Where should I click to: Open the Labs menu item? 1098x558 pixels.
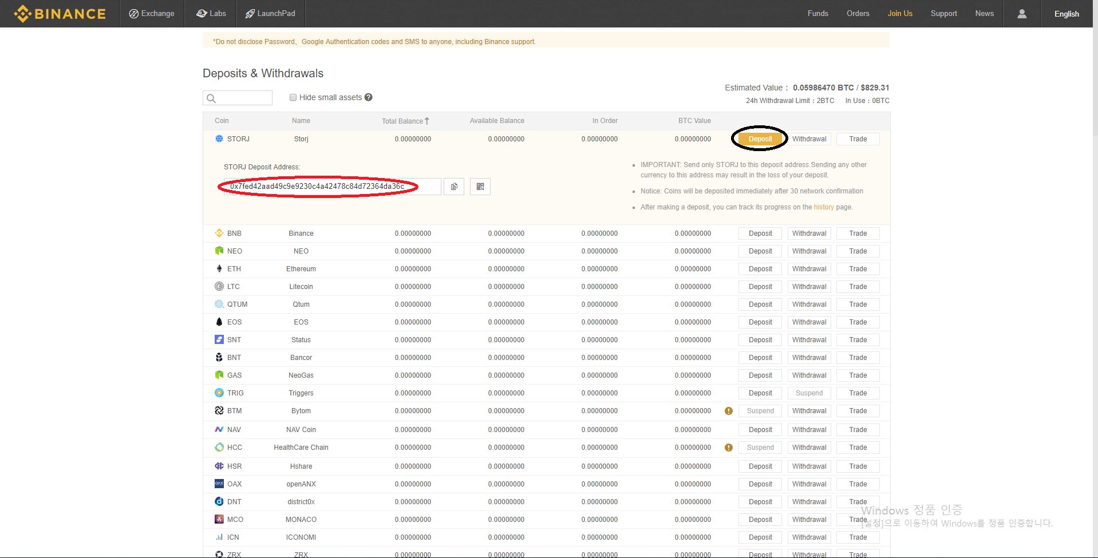tap(211, 14)
